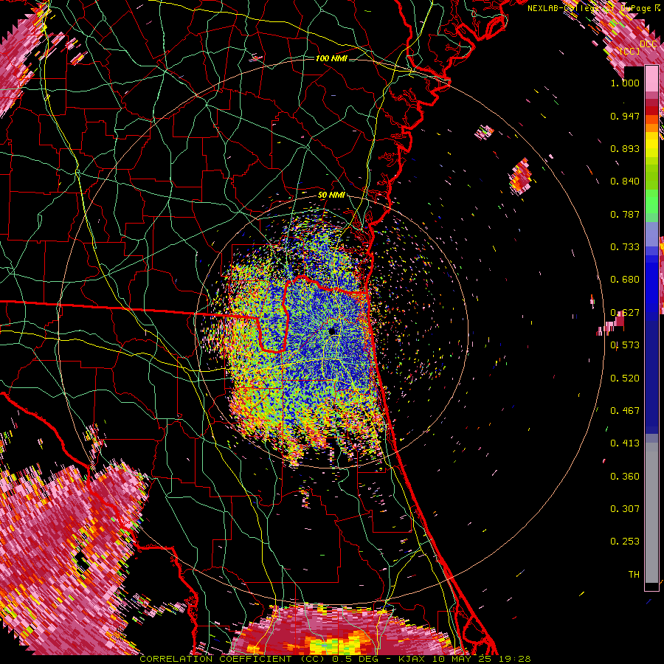The width and height of the screenshot is (664, 664).
Task: Select the 0.253 value on the color scale
Action: click(x=625, y=542)
